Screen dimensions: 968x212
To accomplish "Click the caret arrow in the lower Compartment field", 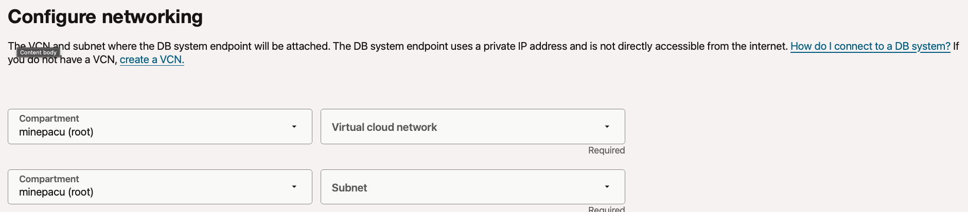I will click(294, 187).
